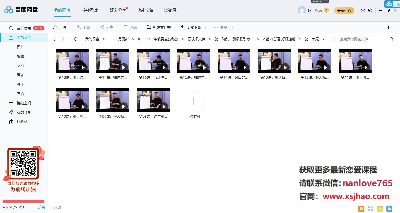Navigate to 我的网盘 in breadcrumb
The height and width of the screenshot is (213, 400).
click(92, 39)
